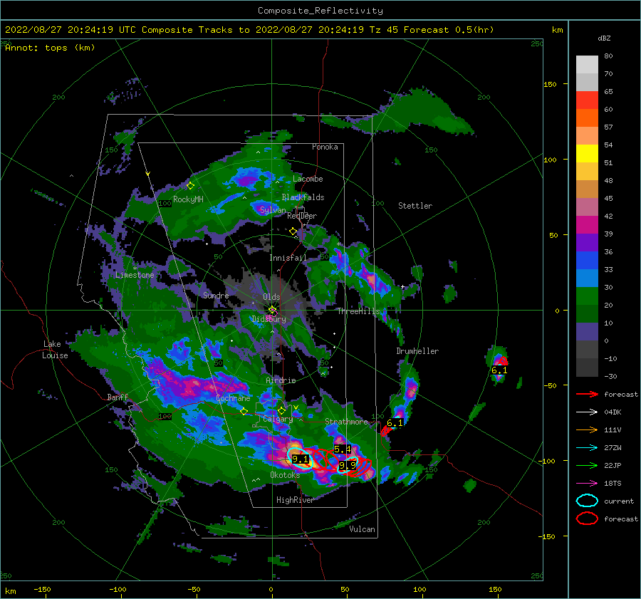Screen dimensions: 641x599
Task: Click the yellow diamond marker below RedDeer
Action: click(x=293, y=231)
